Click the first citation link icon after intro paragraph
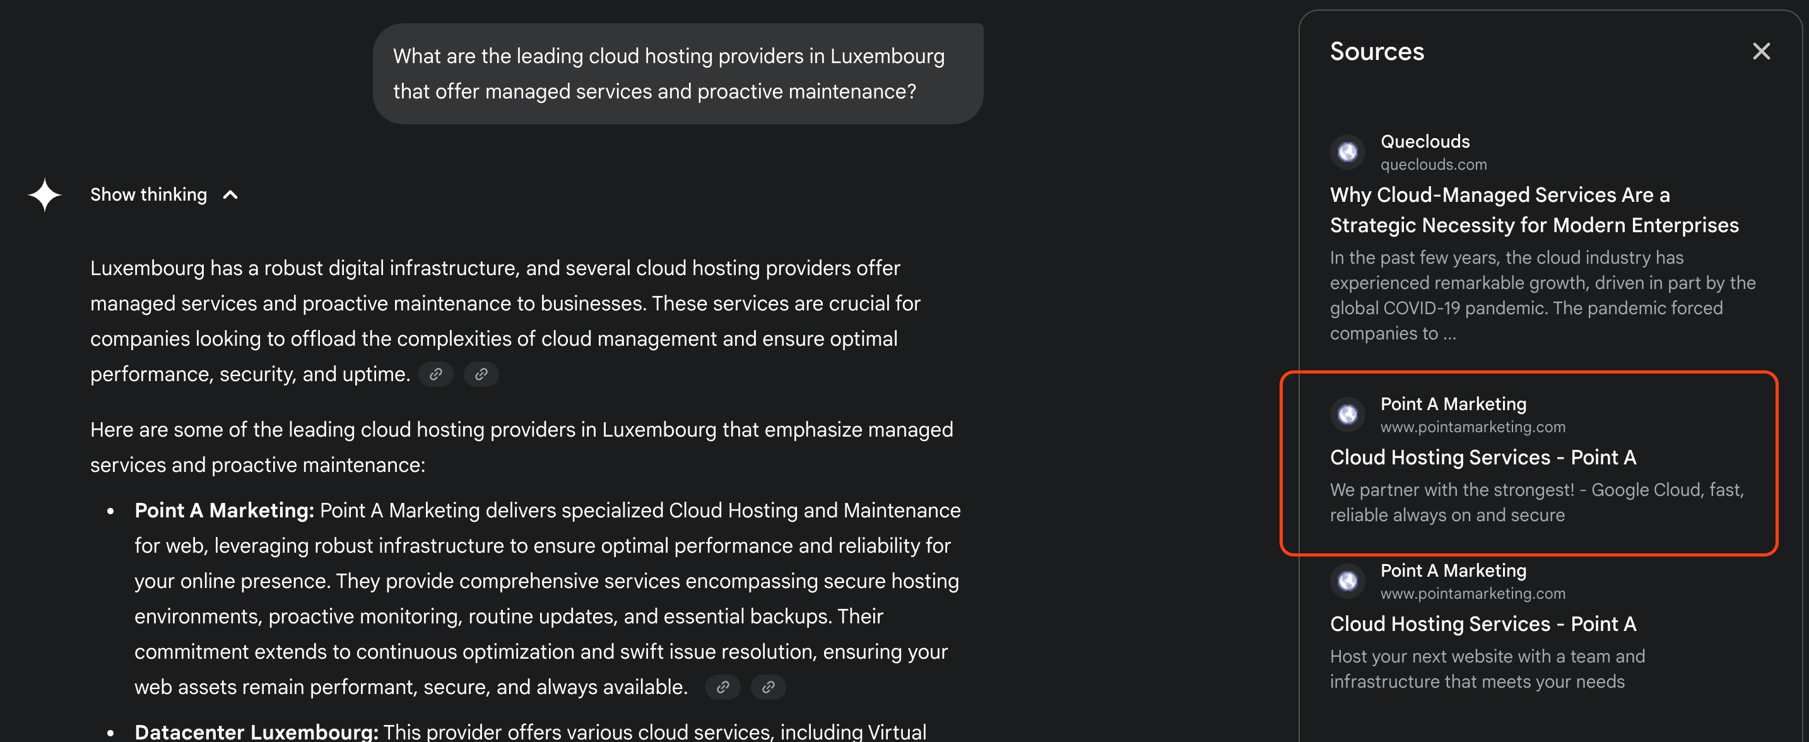 tap(435, 374)
